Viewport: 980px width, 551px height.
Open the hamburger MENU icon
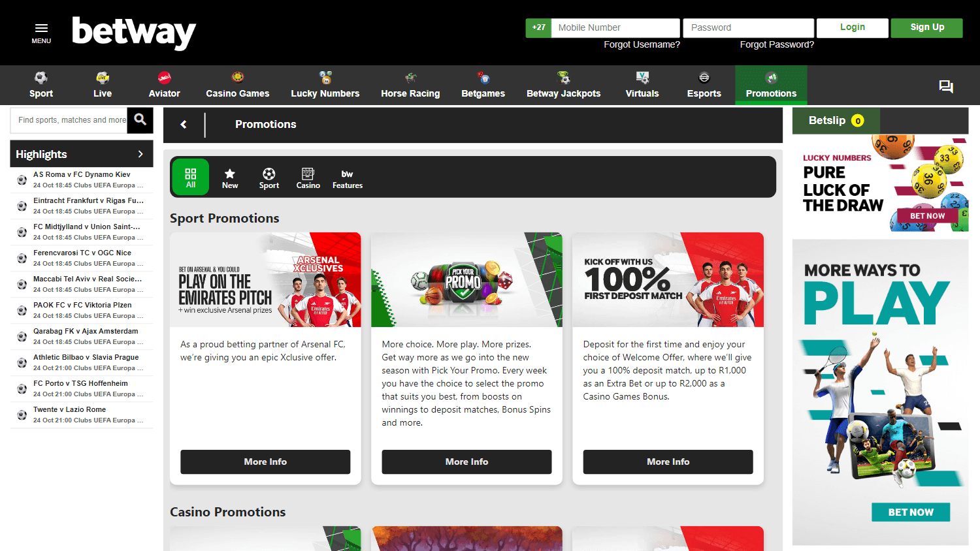point(41,33)
